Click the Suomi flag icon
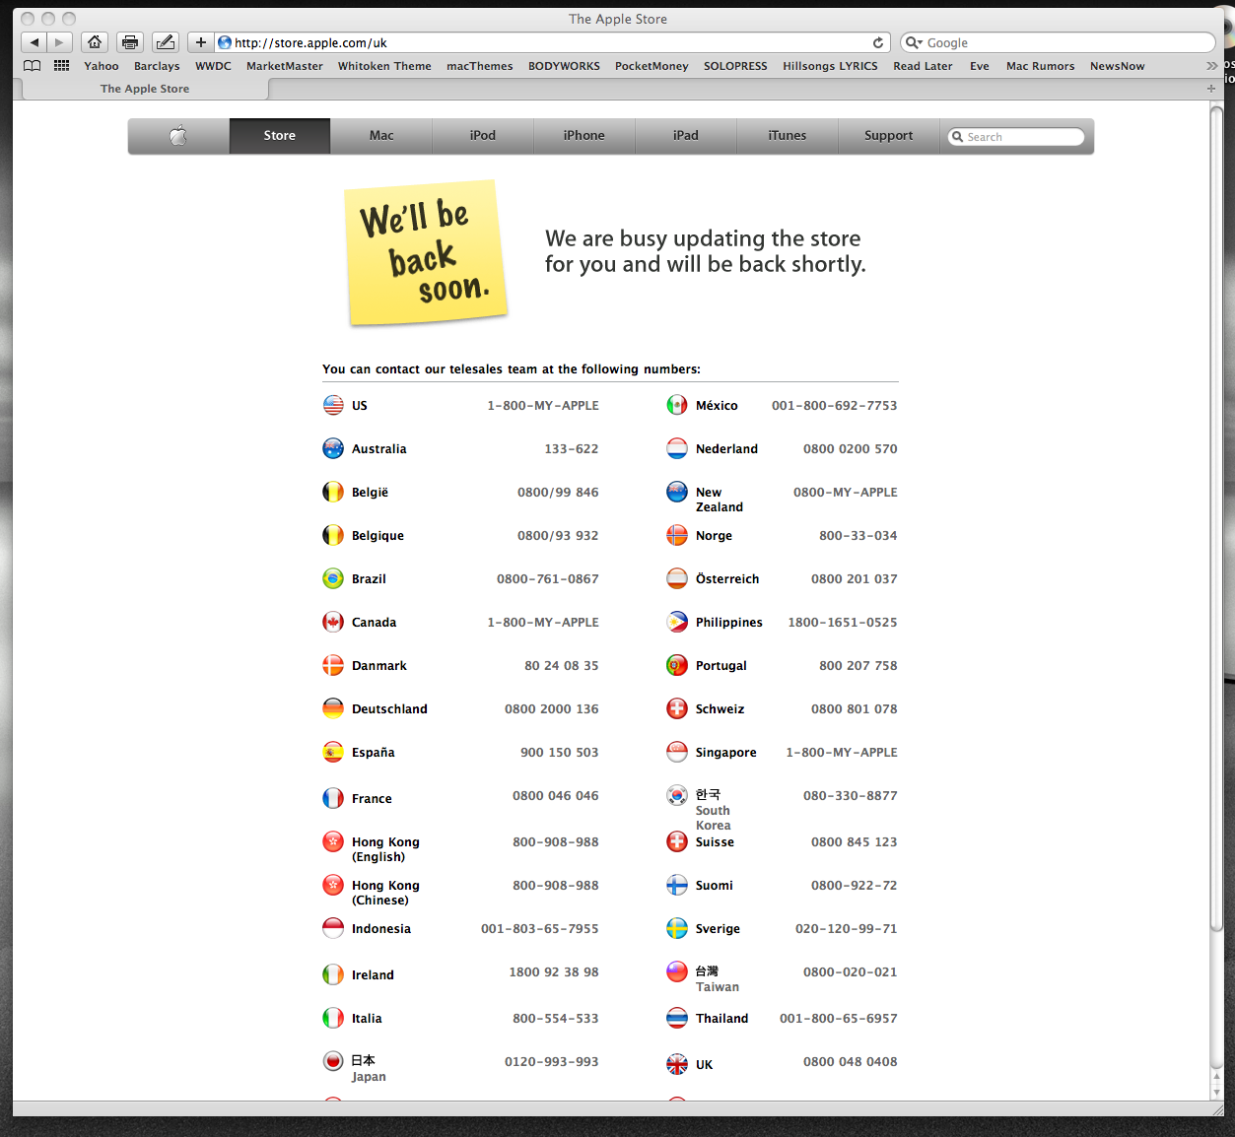Screen dimensions: 1235x1137 coord(677,885)
